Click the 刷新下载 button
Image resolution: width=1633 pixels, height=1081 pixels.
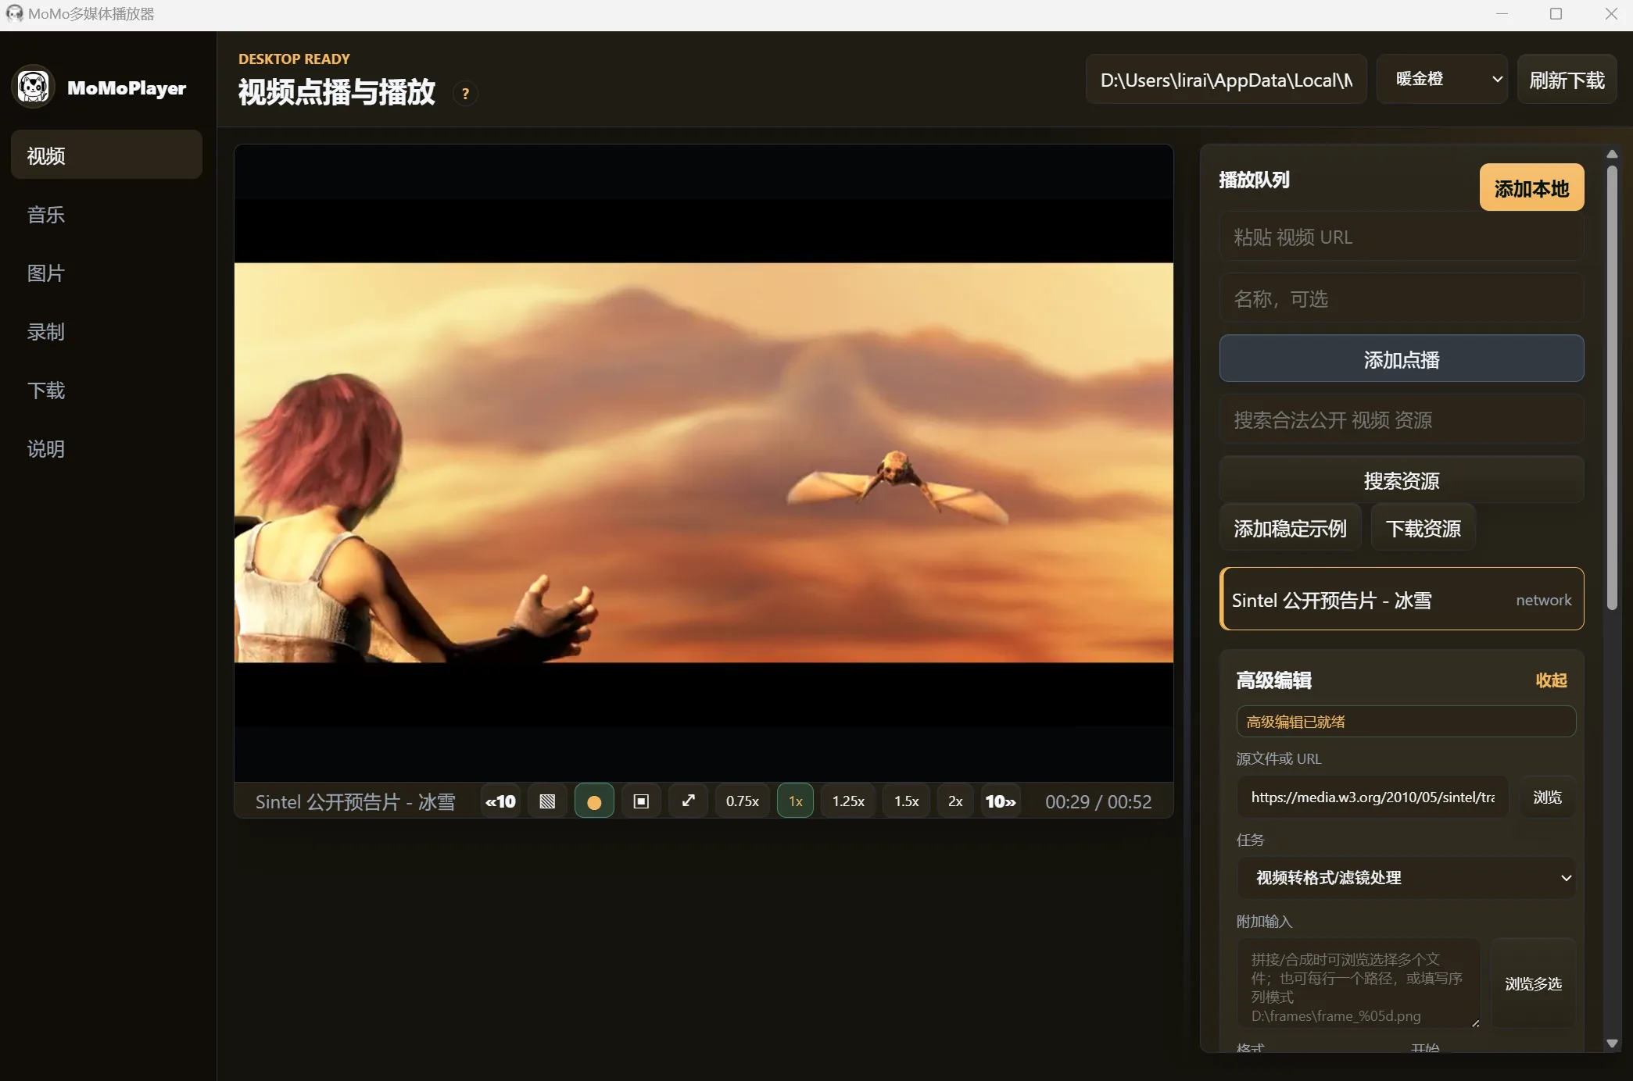pos(1567,80)
